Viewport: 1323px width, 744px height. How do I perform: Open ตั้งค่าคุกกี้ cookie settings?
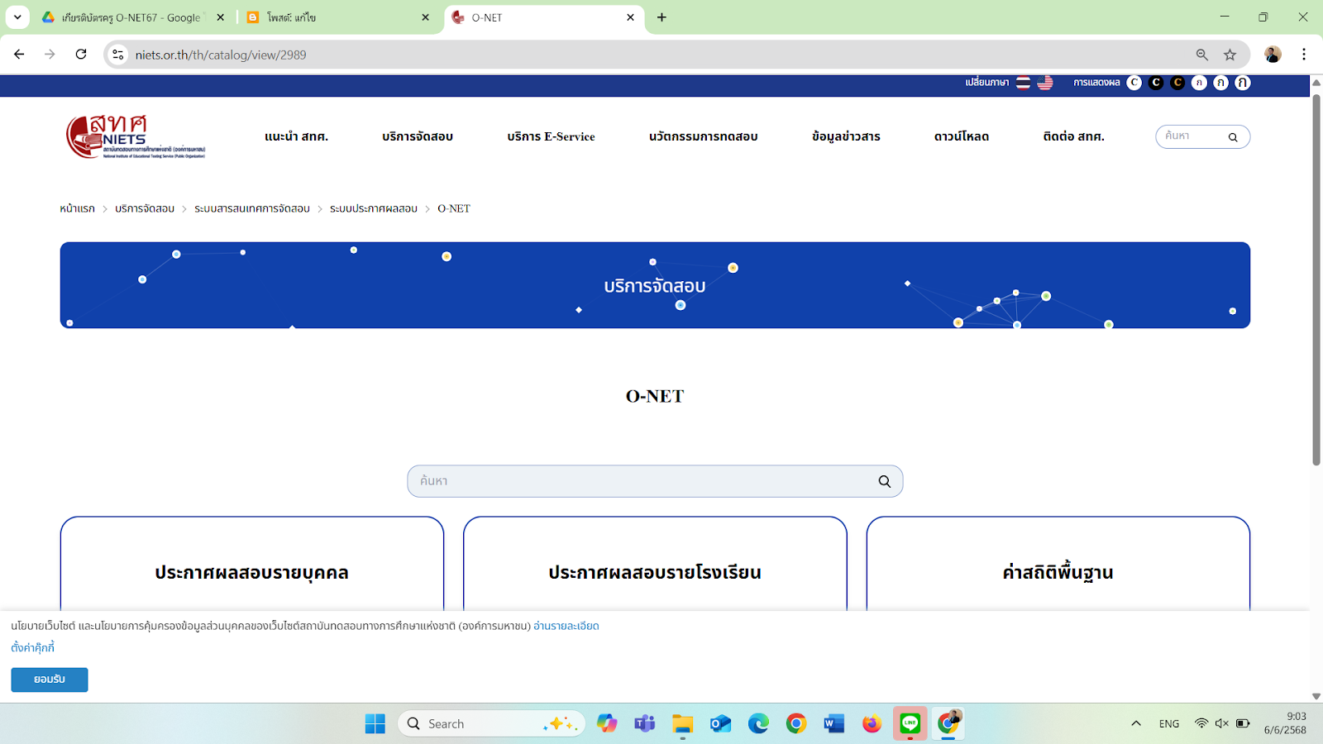[33, 647]
